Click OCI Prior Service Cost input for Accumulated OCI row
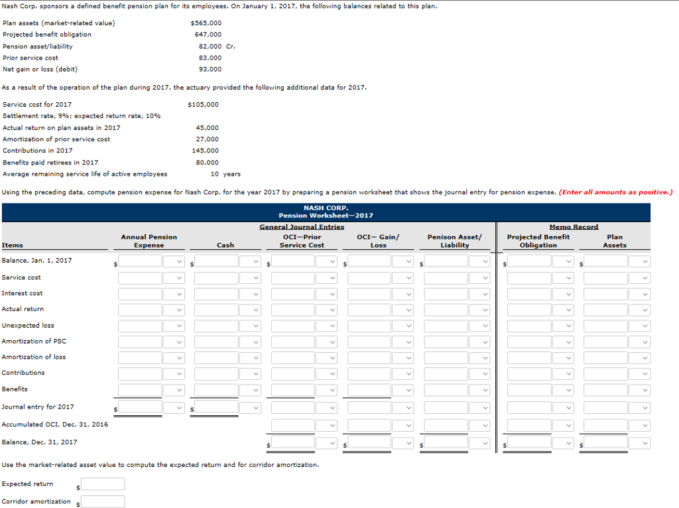Viewport: 679px width, 508px height. point(293,426)
